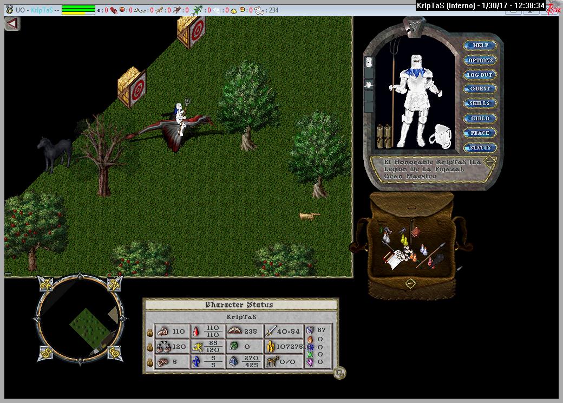Select the orange potions in the backpack
The height and width of the screenshot is (403, 563).
click(413, 256)
